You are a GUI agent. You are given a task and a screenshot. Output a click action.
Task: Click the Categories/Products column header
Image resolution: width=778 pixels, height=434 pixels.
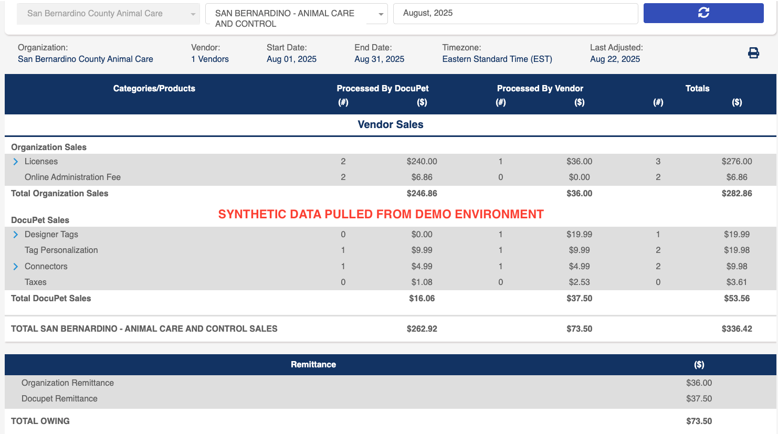point(154,89)
